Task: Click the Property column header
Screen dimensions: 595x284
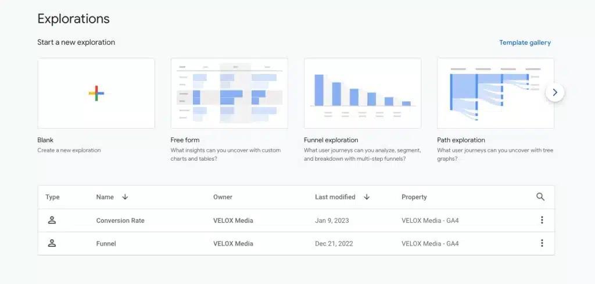Action: pos(414,197)
